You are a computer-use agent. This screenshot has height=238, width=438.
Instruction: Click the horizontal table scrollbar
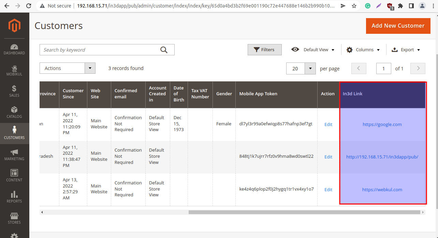tap(304, 212)
